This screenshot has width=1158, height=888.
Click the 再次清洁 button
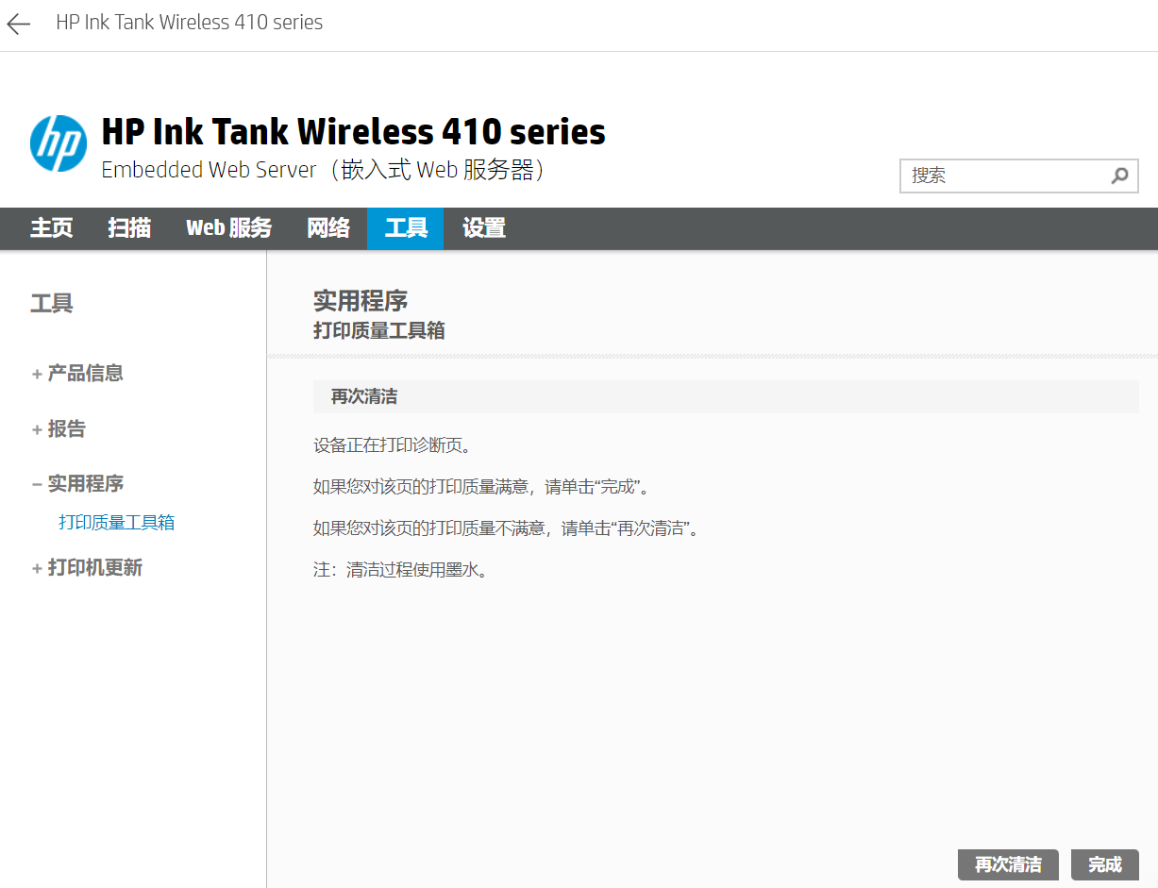[x=1008, y=864]
